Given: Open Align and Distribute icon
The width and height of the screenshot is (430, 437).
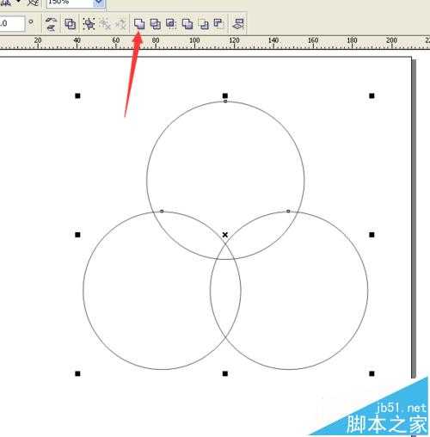Looking at the screenshot, I should (238, 24).
